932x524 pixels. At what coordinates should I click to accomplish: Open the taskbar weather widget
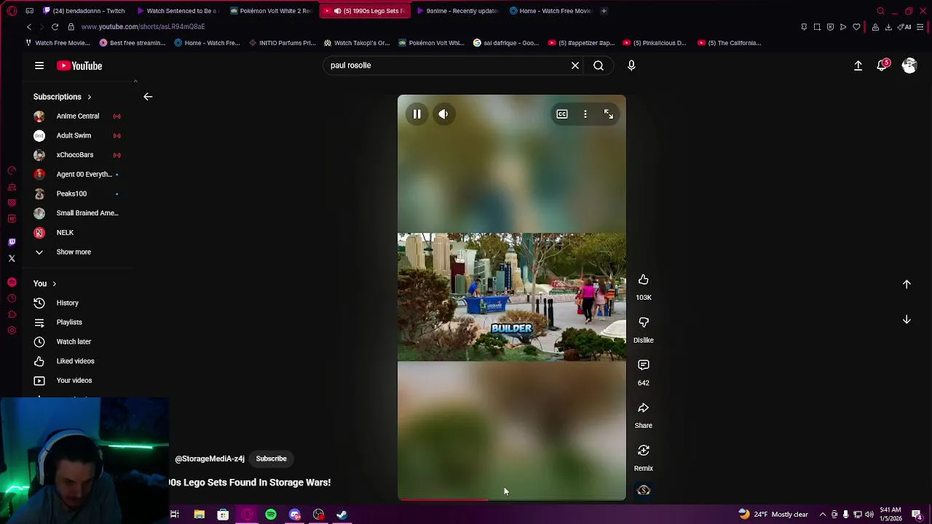(773, 515)
